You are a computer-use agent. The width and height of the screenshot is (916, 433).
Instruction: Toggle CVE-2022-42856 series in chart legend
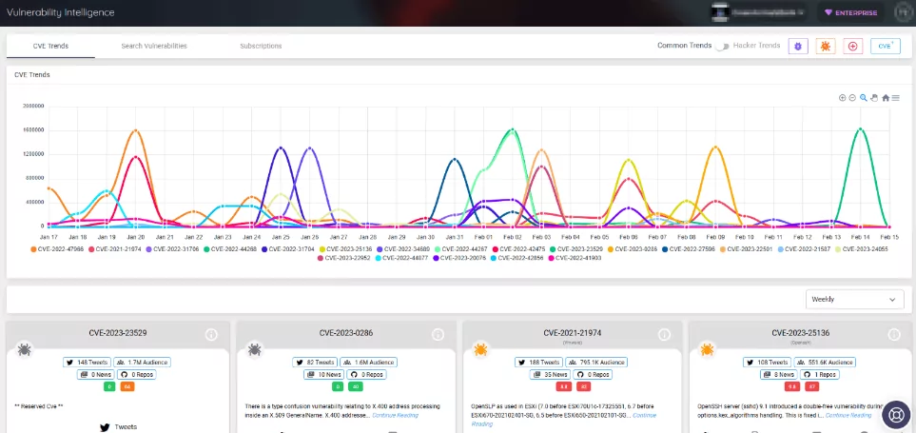519,258
